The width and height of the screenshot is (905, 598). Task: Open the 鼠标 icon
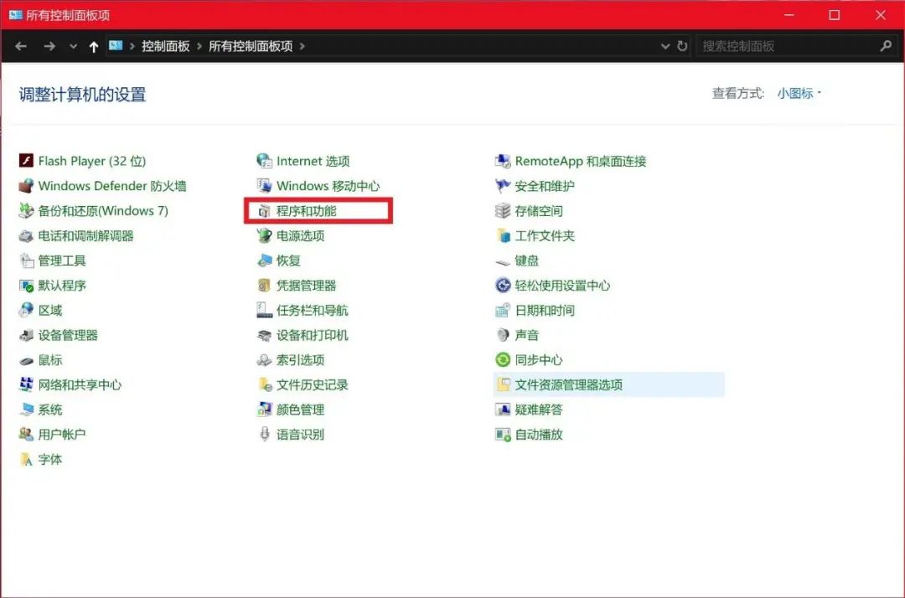coord(26,360)
